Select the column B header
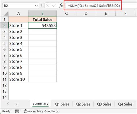Image resolution: width=137 pixels, height=114 pixels. click(42, 13)
